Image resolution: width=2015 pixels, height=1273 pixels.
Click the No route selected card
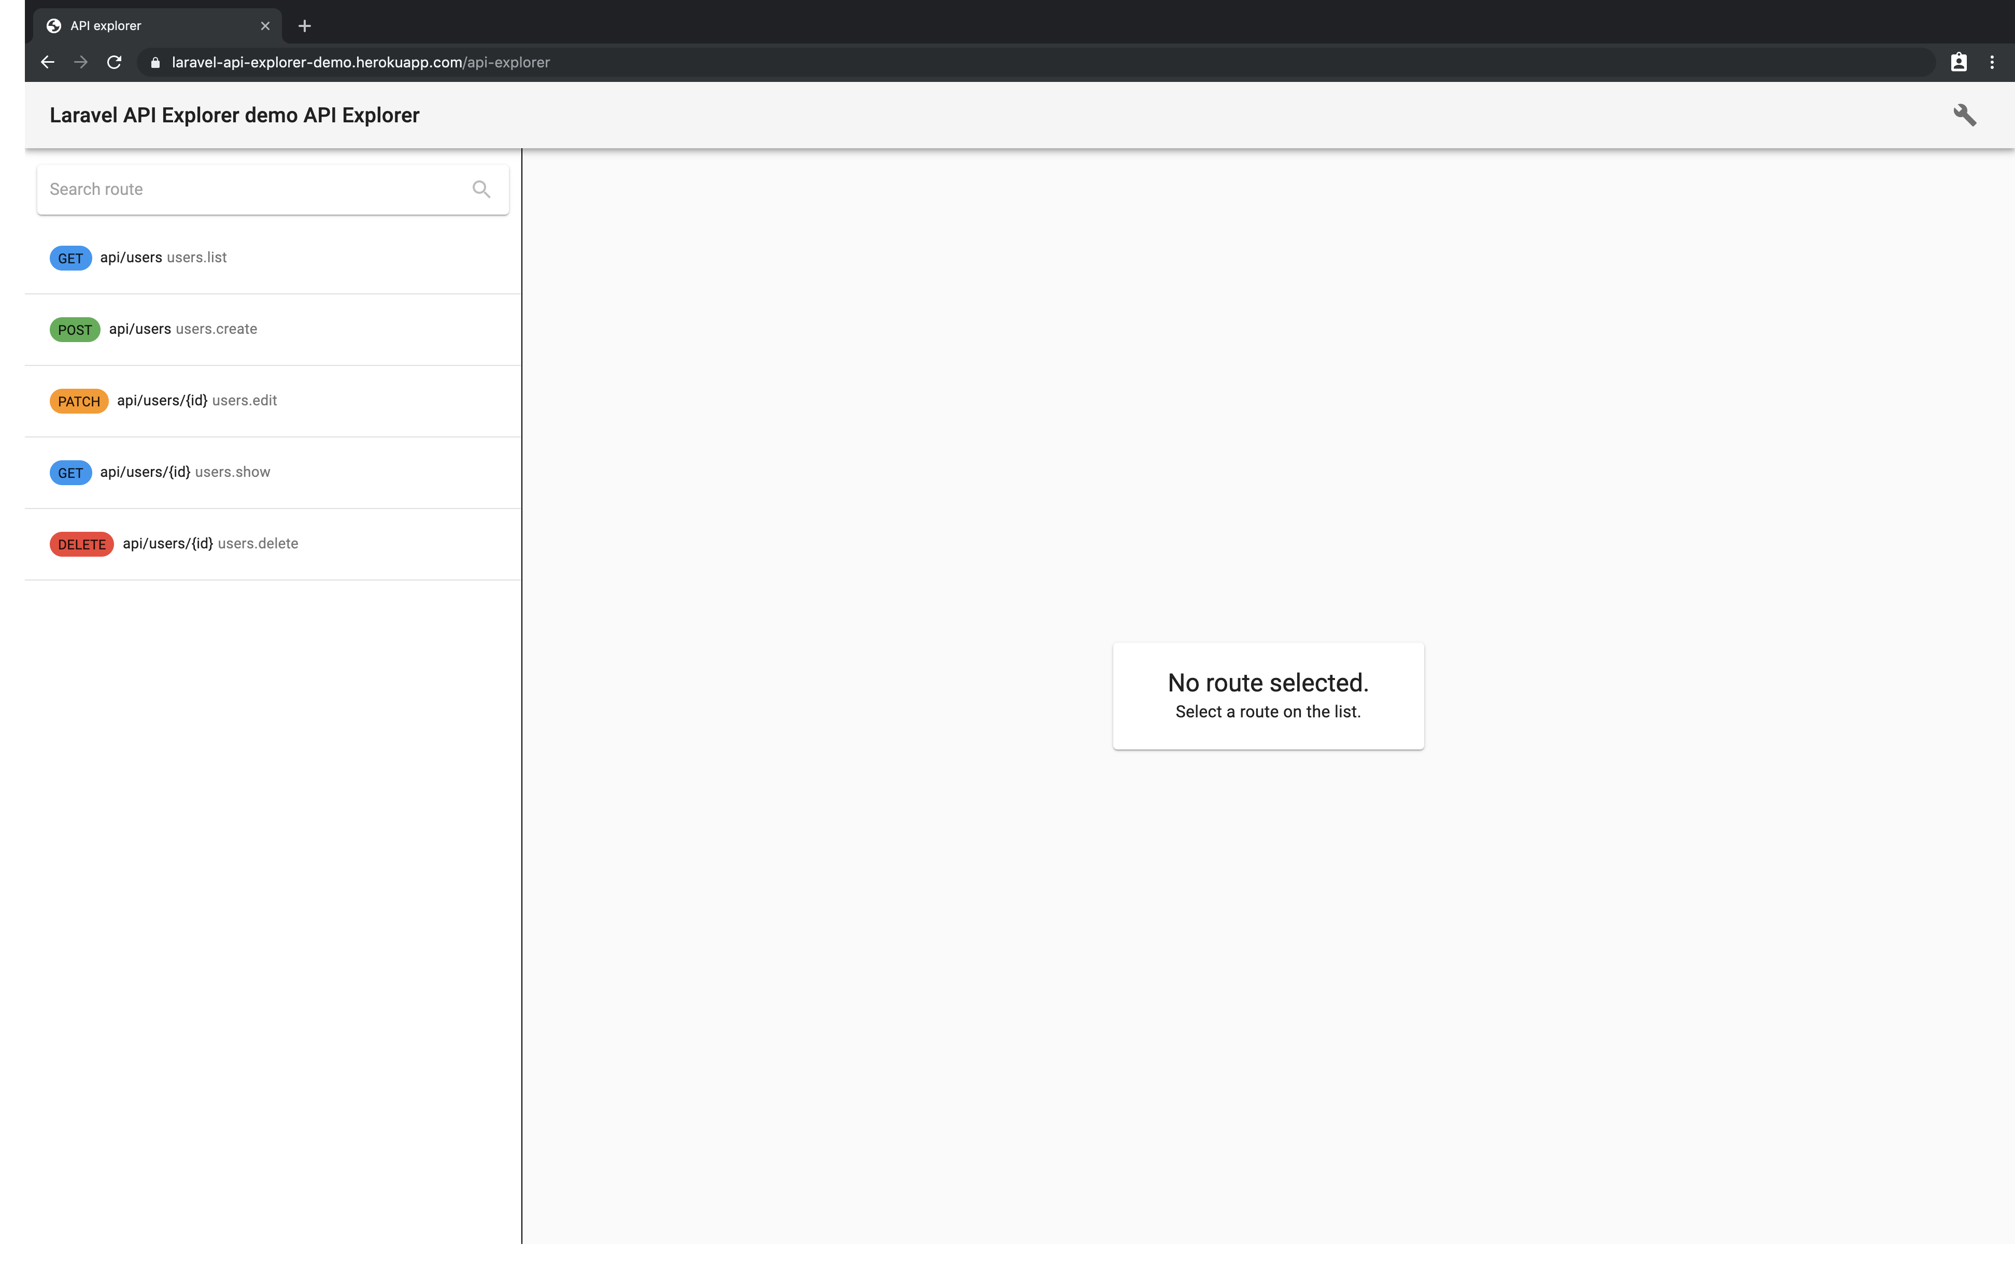[1268, 696]
